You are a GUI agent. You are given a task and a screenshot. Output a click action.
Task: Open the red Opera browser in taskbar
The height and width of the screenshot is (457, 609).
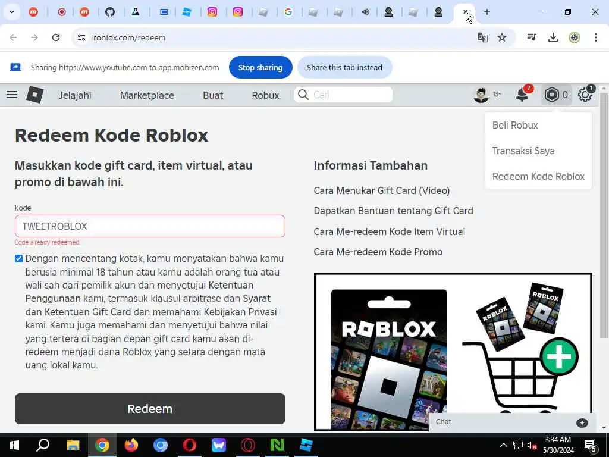click(190, 445)
